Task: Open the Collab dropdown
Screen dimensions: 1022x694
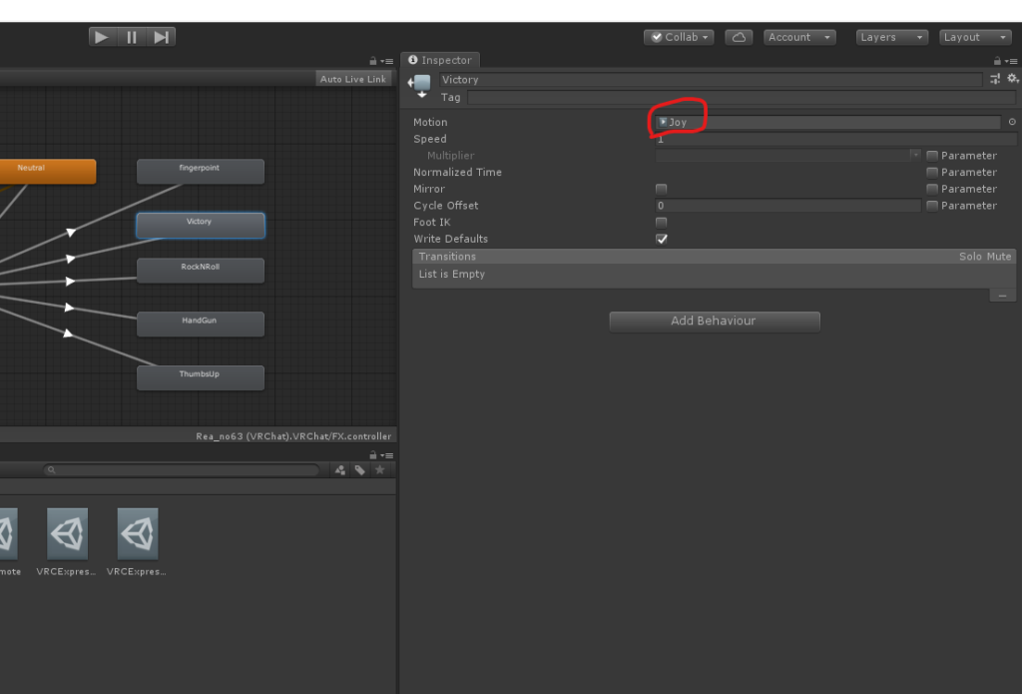Action: (679, 37)
